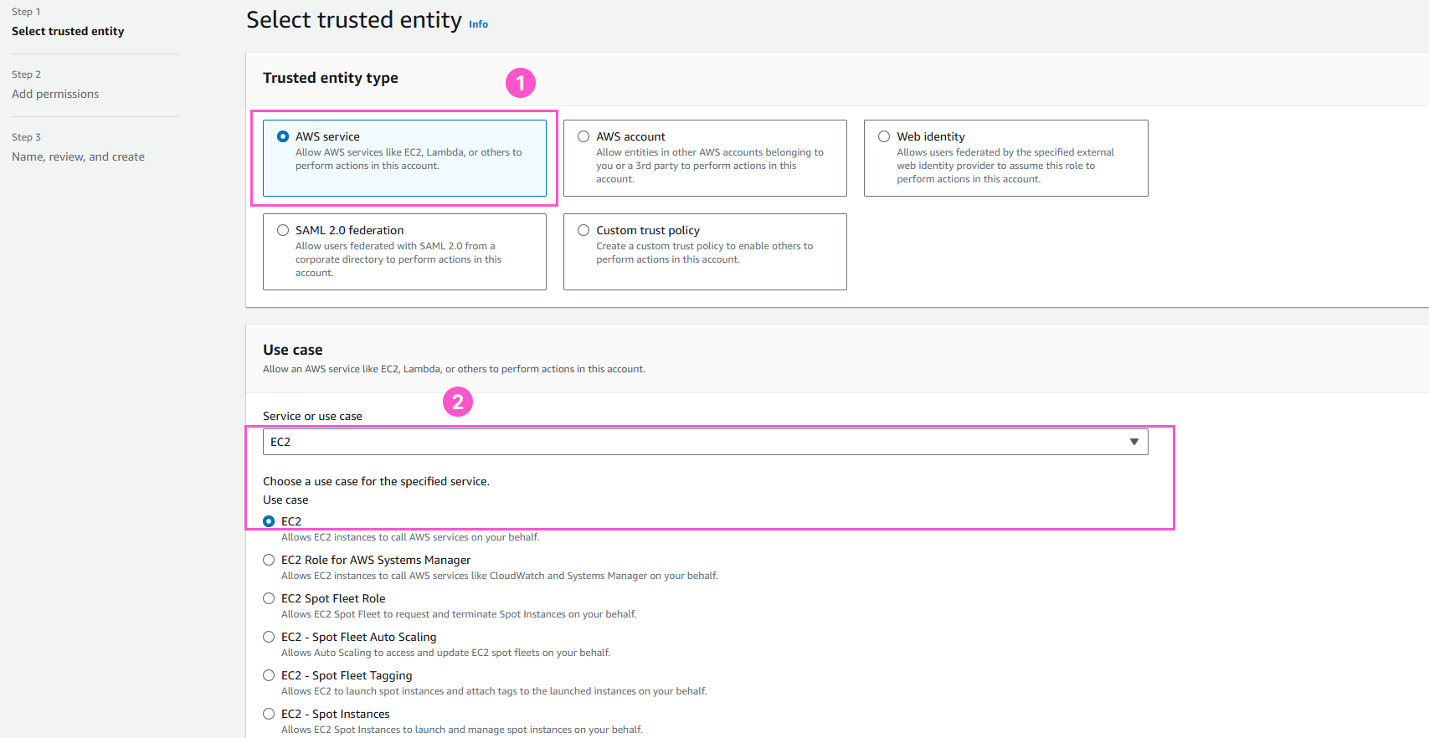Image resolution: width=1429 pixels, height=738 pixels.
Task: Select SAML 2.0 federation radio button
Action: click(x=283, y=230)
